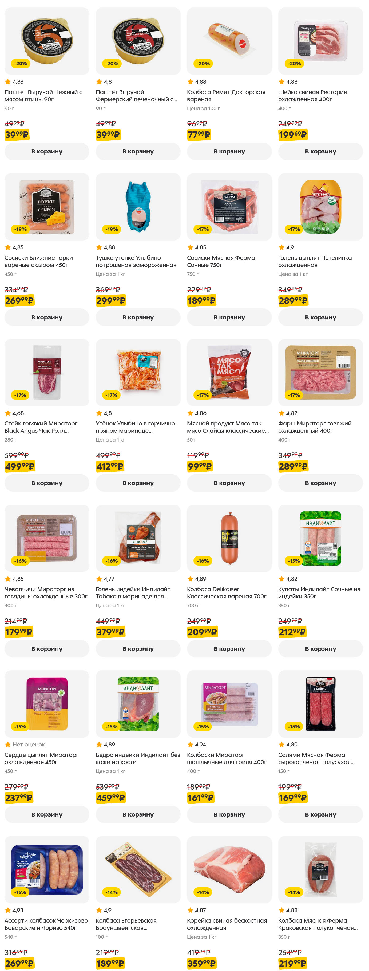Add Салями Мясная Ферма to cart
This screenshot has width=369, height=971.
(320, 814)
